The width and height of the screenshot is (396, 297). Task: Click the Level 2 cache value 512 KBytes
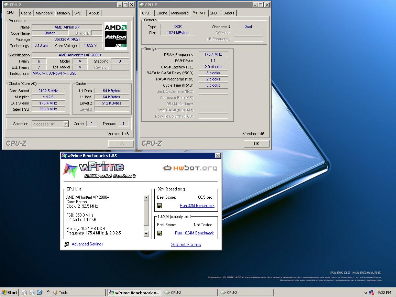coord(112,103)
